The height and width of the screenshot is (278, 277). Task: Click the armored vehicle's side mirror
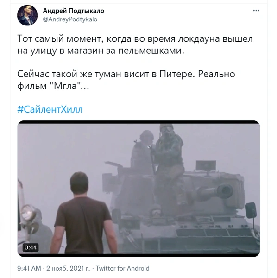251,210
